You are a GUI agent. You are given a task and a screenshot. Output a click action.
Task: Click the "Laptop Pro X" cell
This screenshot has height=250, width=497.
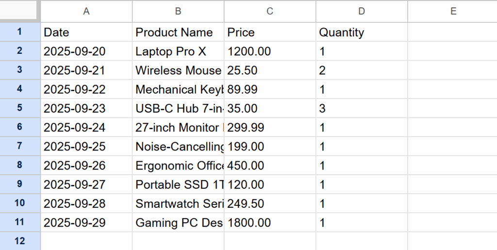pos(178,51)
